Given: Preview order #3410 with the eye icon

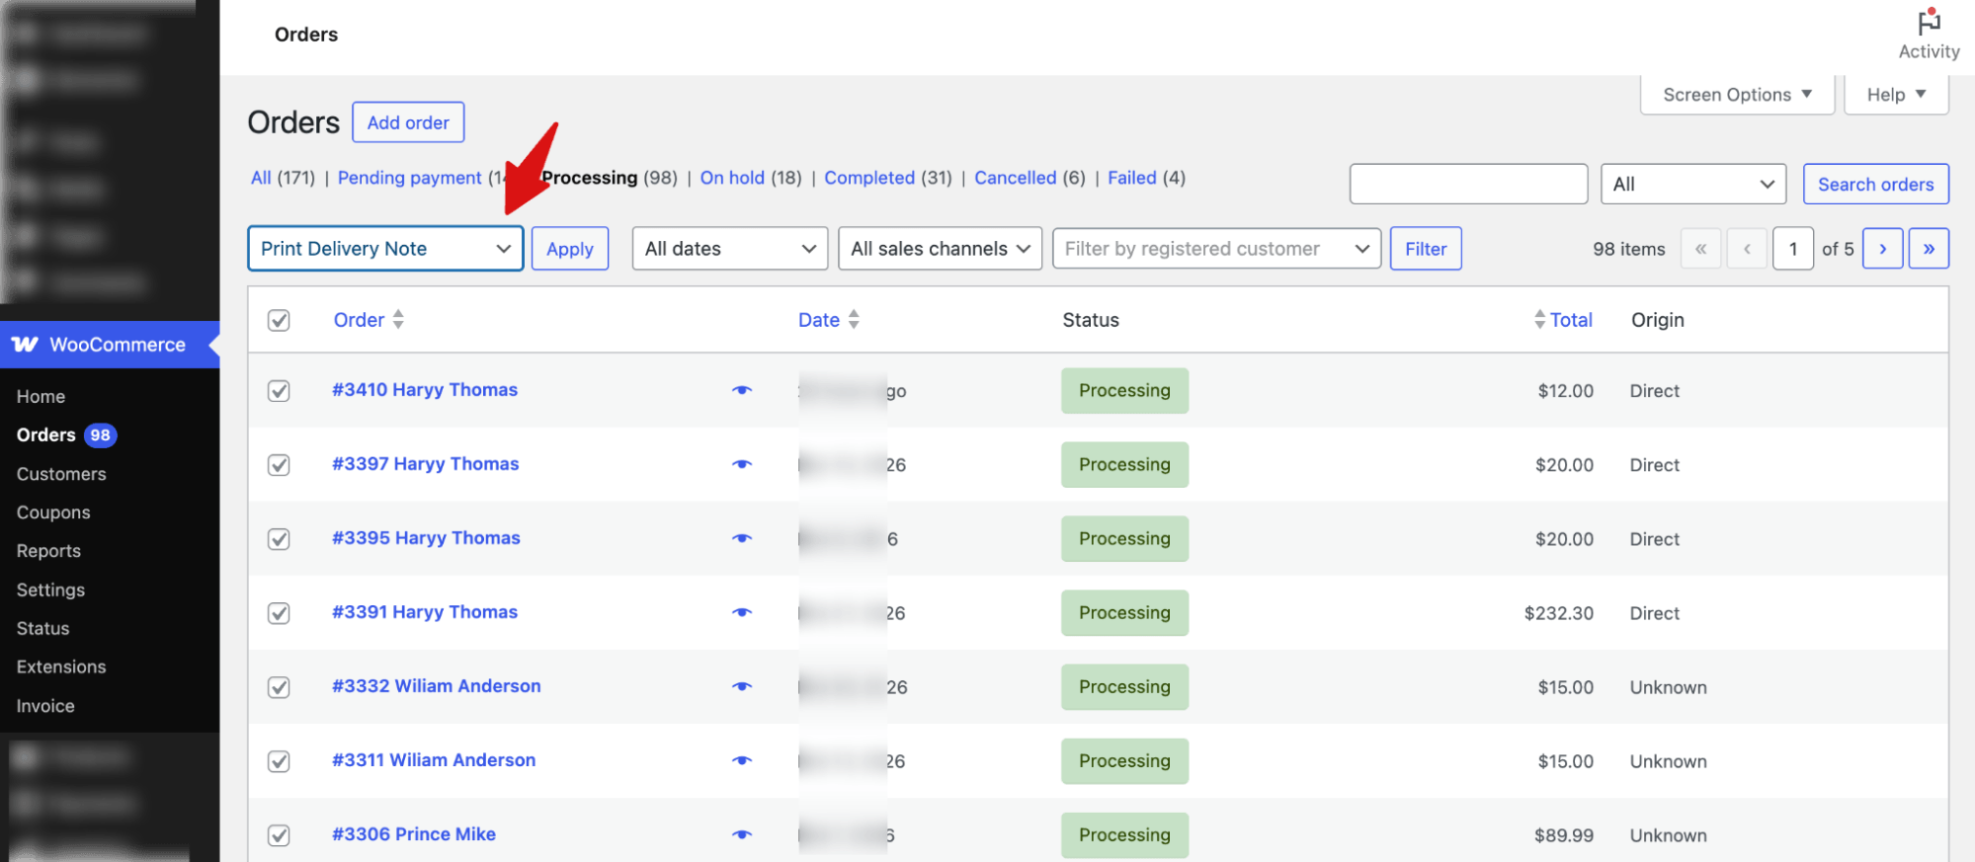Looking at the screenshot, I should [x=742, y=390].
